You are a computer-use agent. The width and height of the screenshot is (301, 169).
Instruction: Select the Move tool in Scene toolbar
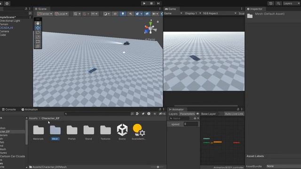point(38,28)
